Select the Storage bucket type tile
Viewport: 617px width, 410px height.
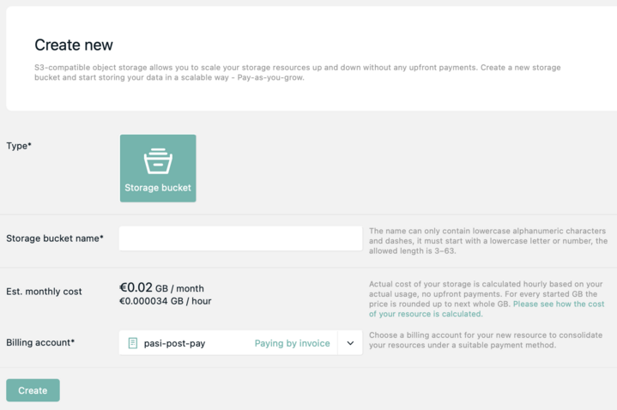(x=158, y=168)
